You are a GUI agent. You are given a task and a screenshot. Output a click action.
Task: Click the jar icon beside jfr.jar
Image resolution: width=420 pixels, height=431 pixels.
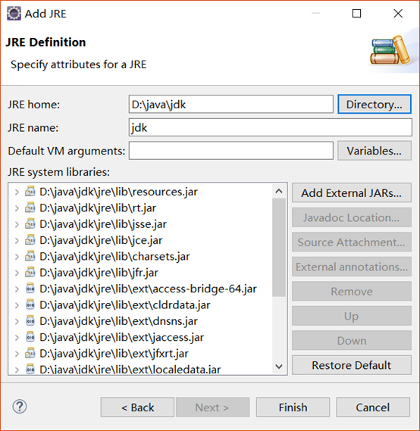[x=30, y=273]
